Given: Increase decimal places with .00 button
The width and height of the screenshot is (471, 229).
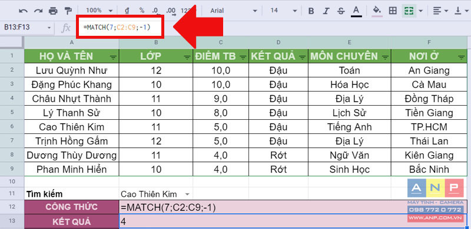Looking at the screenshot, I should (171, 11).
